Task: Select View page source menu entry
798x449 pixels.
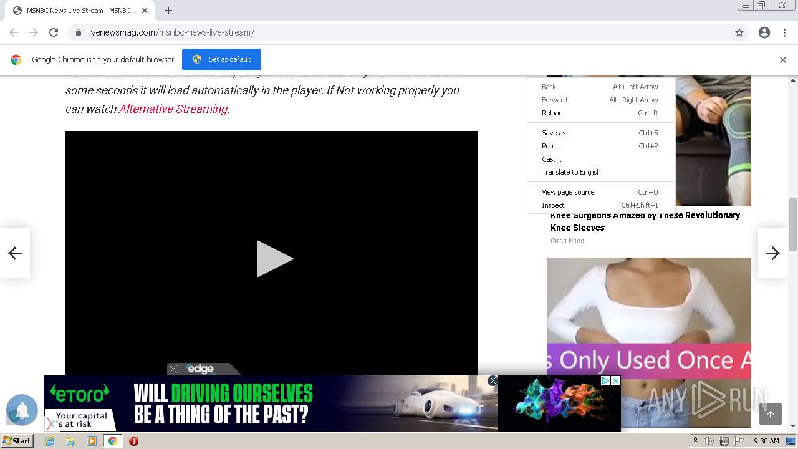Action: point(601,192)
